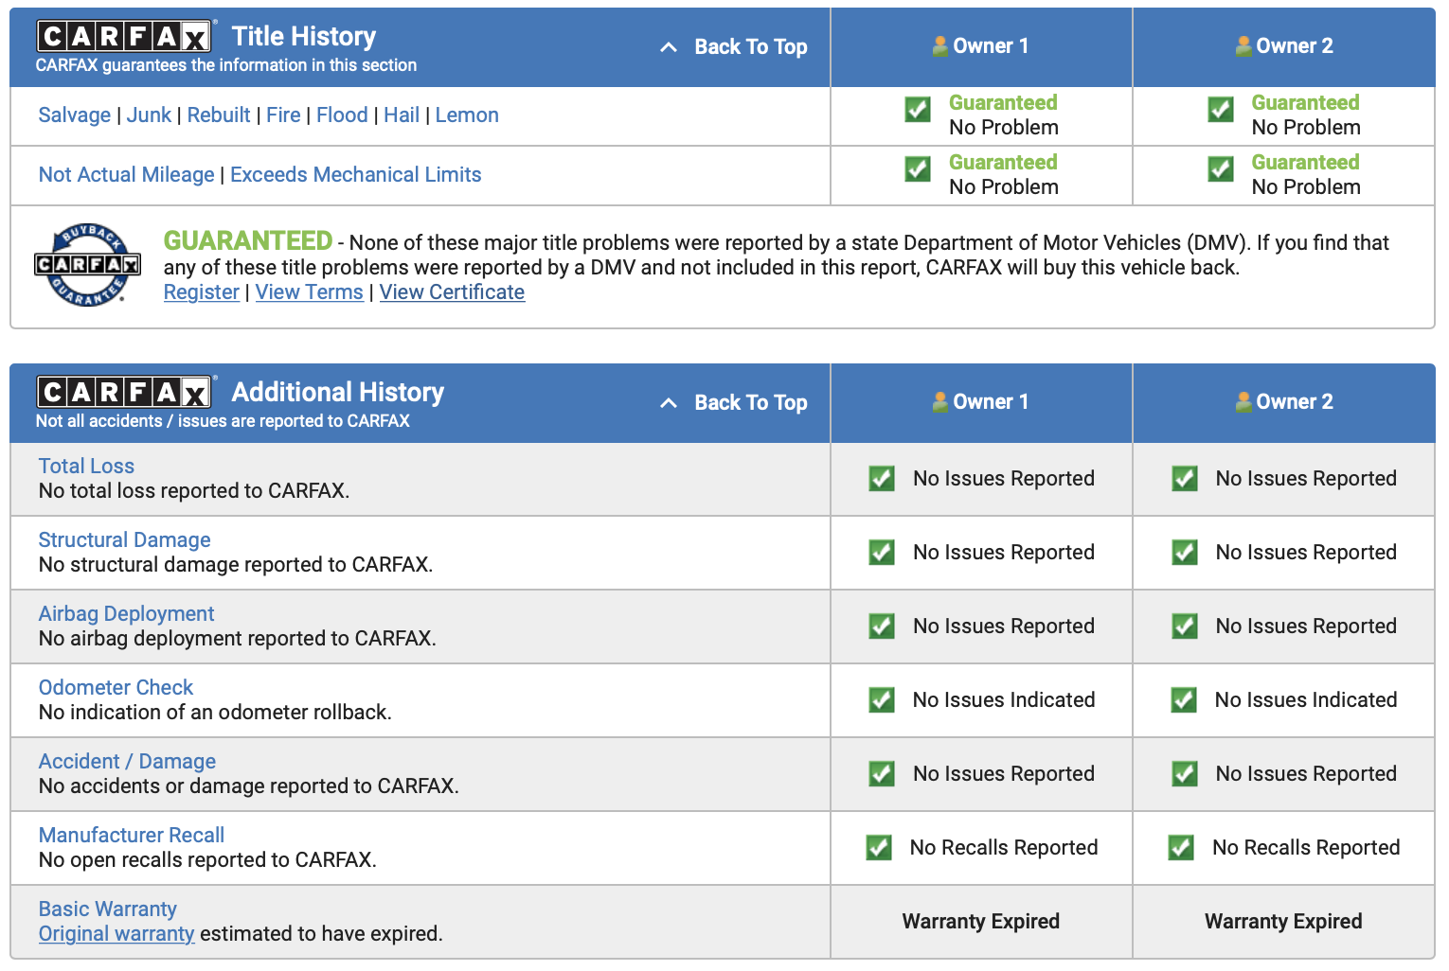Screen dimensions: 1449x971
Task: Select Owner 1 header in Additional History
Action: tap(981, 401)
